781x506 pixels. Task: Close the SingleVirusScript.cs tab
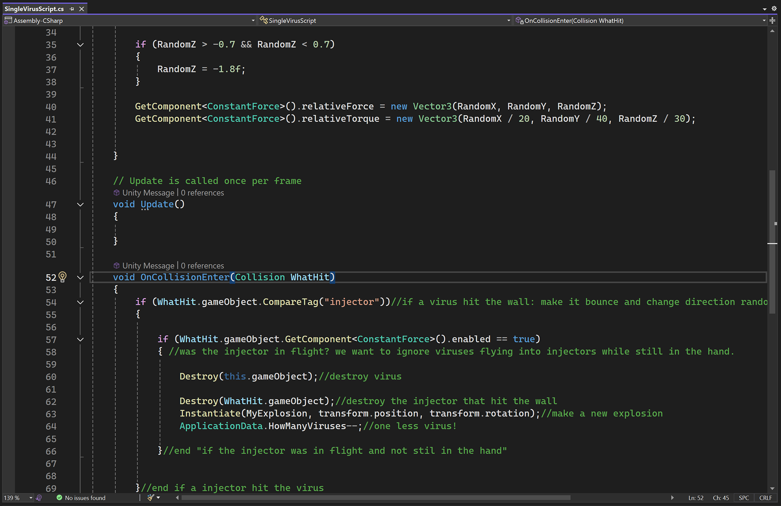point(82,9)
